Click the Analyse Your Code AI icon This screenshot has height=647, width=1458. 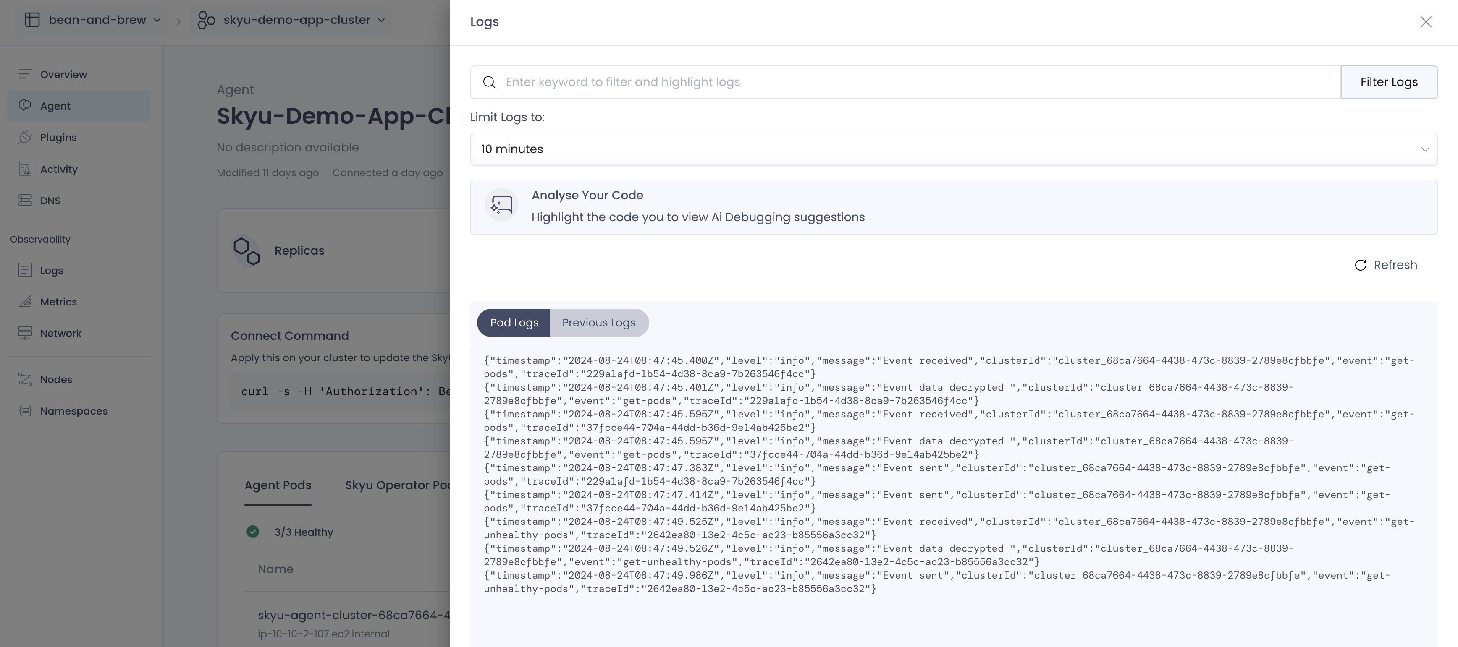click(x=501, y=205)
